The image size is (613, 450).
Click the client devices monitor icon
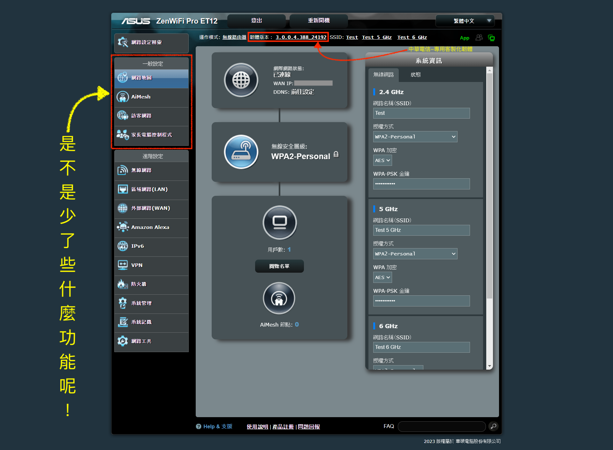click(280, 222)
